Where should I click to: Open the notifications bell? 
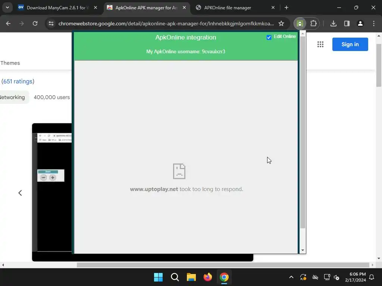tap(372, 277)
